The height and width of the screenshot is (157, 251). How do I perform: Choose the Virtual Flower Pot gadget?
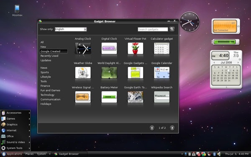click(x=136, y=48)
